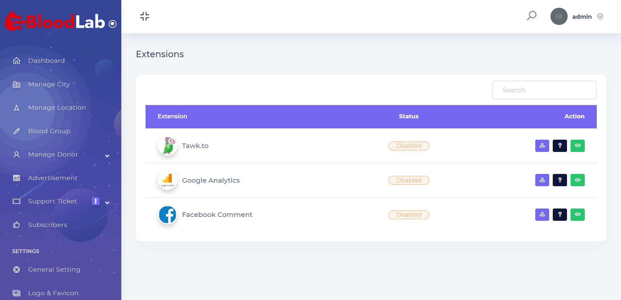
Task: Enable Facebook Comment with green eye button
Action: (x=578, y=215)
